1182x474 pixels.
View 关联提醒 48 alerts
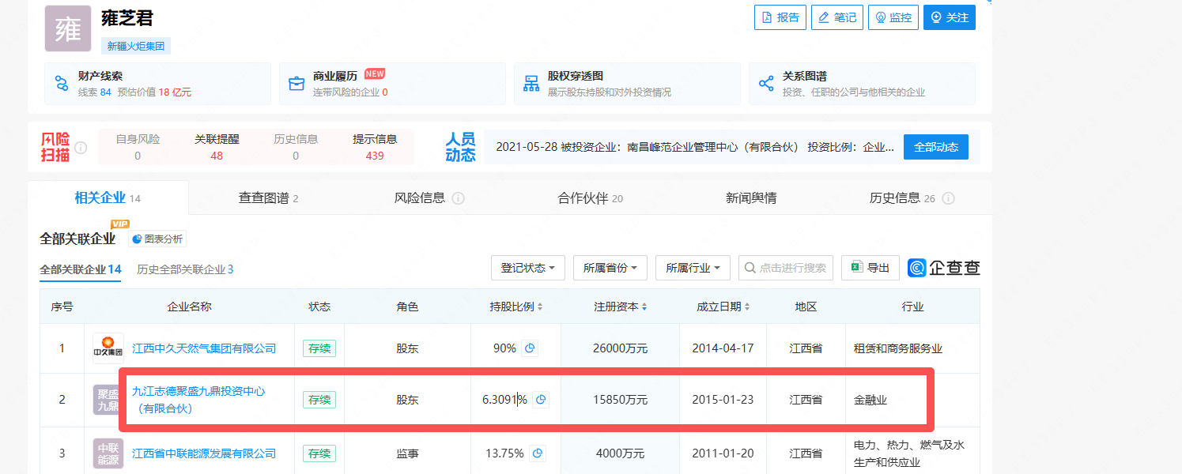[217, 147]
